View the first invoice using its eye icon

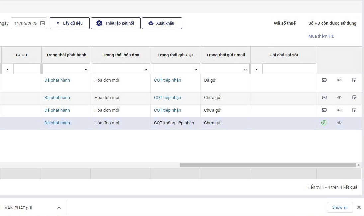click(x=339, y=80)
